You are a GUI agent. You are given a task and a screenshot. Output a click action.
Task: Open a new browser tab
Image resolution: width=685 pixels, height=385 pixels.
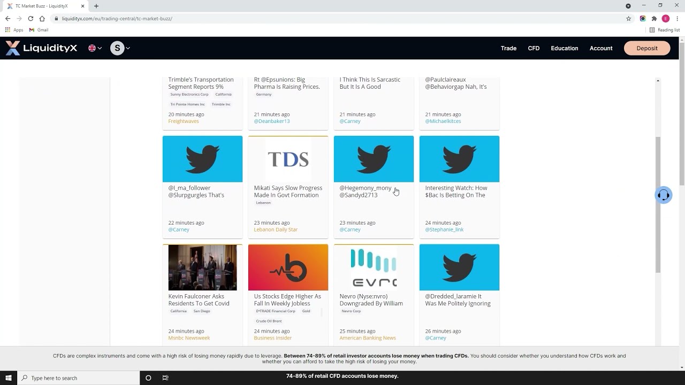[96, 6]
